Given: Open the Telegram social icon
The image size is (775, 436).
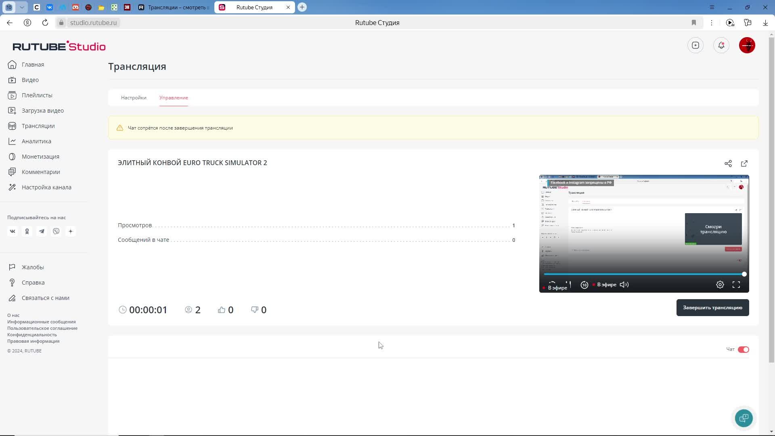Looking at the screenshot, I should point(42,231).
